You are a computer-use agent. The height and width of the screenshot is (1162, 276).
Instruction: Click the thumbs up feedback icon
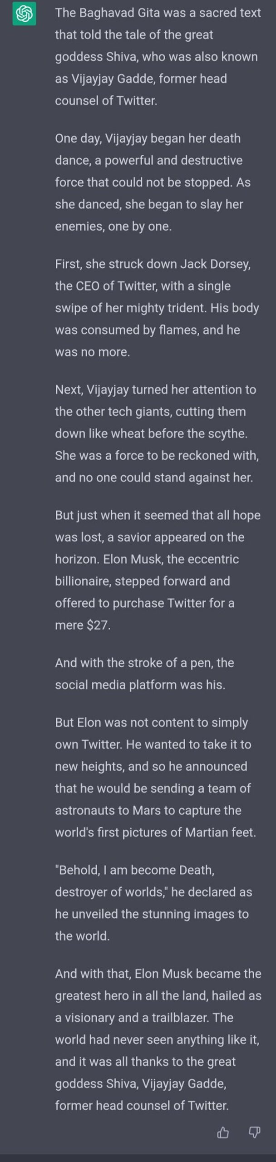coord(223,1133)
